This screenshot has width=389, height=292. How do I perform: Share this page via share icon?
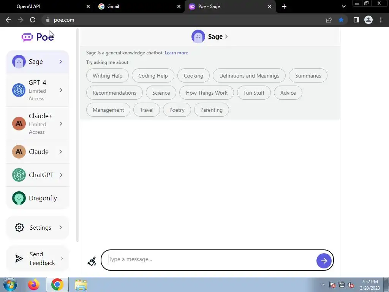(x=329, y=20)
